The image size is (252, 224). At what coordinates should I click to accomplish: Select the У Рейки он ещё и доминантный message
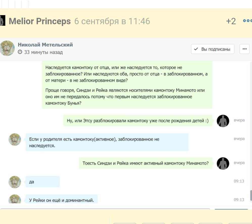pos(62,199)
